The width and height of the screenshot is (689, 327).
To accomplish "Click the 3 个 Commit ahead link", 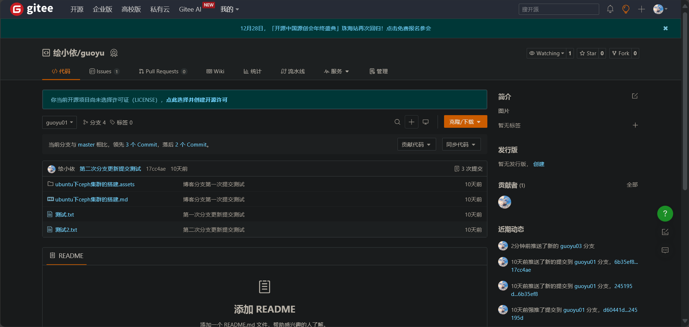I will (141, 144).
